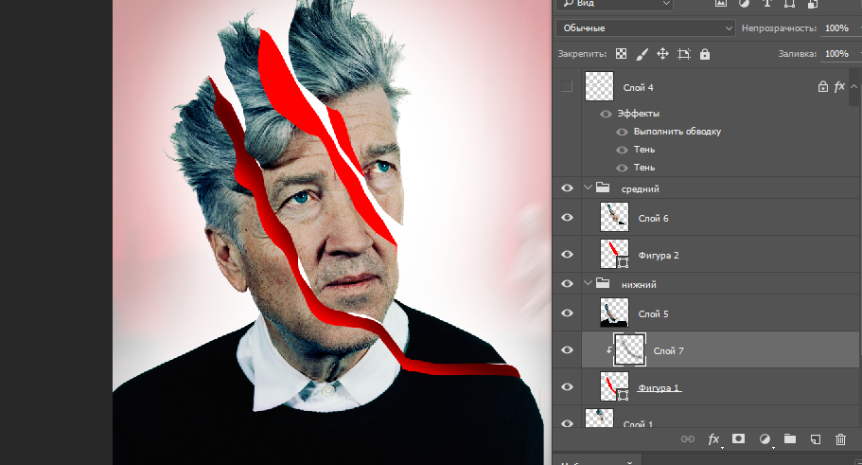Click the lock icon on Слой 4
The height and width of the screenshot is (465, 862).
(823, 87)
